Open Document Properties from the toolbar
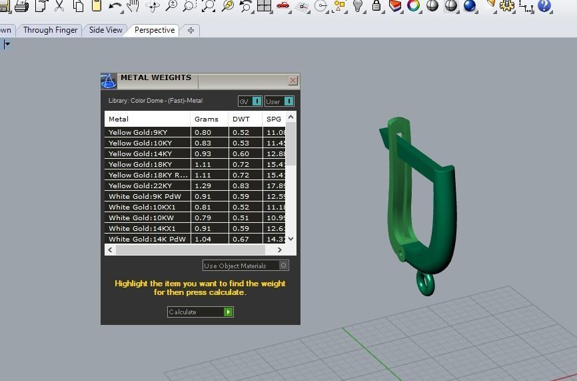The height and width of the screenshot is (381, 577). (x=41, y=6)
